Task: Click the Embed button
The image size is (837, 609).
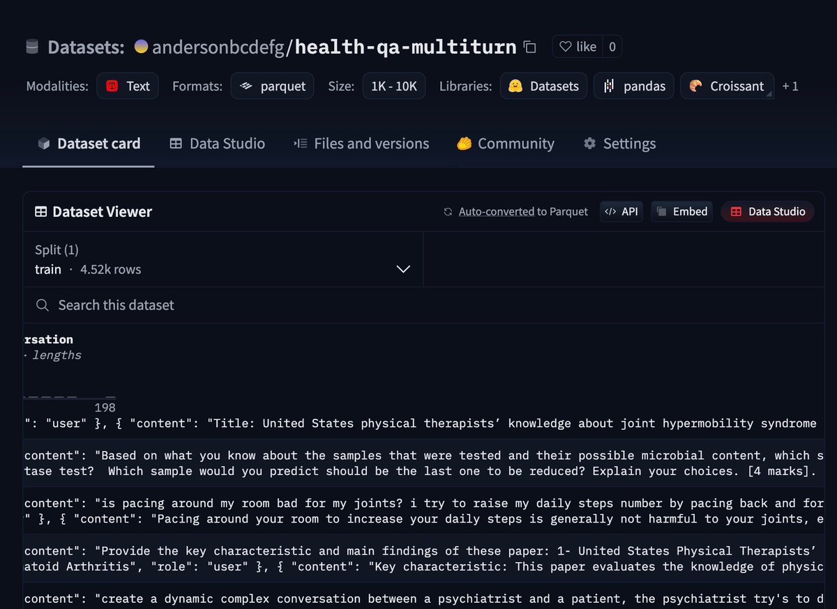Action: (x=681, y=211)
